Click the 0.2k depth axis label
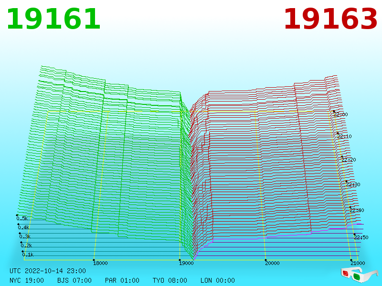382x286 pixels. coord(26,245)
